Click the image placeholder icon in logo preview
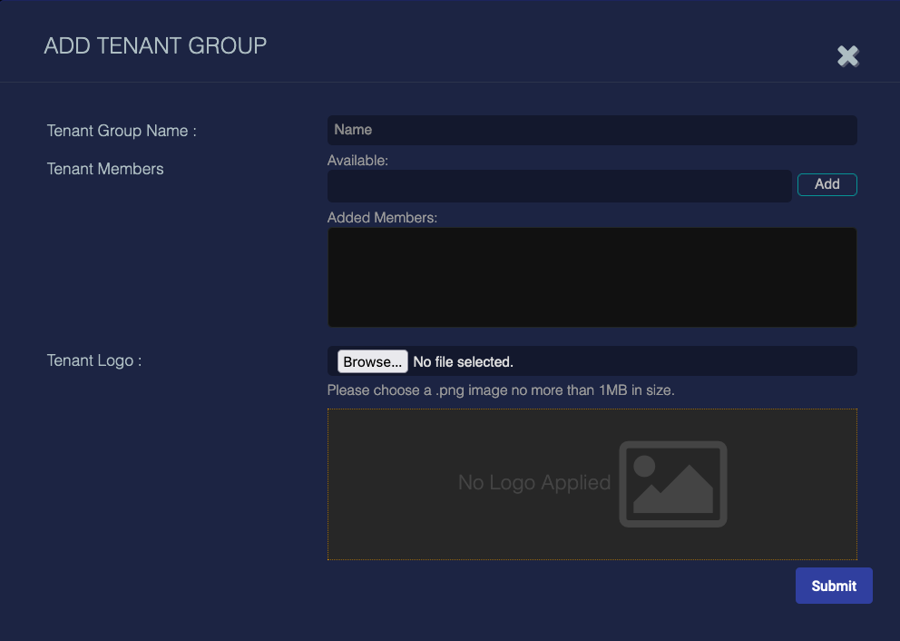 [673, 484]
